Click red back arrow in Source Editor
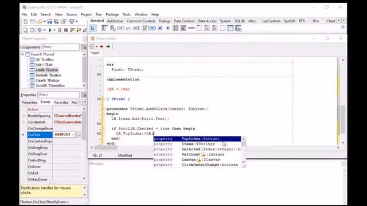The height and width of the screenshot is (206, 367). pos(101,46)
